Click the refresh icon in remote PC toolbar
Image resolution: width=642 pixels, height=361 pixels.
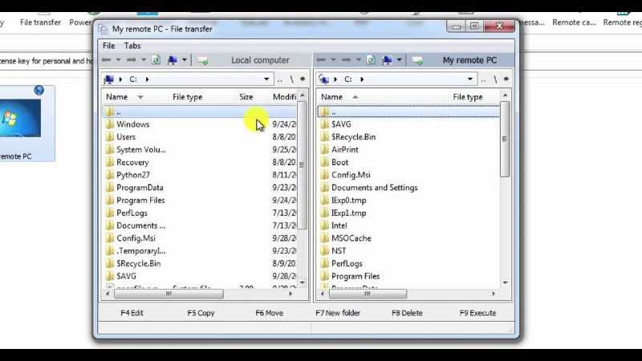(x=370, y=60)
